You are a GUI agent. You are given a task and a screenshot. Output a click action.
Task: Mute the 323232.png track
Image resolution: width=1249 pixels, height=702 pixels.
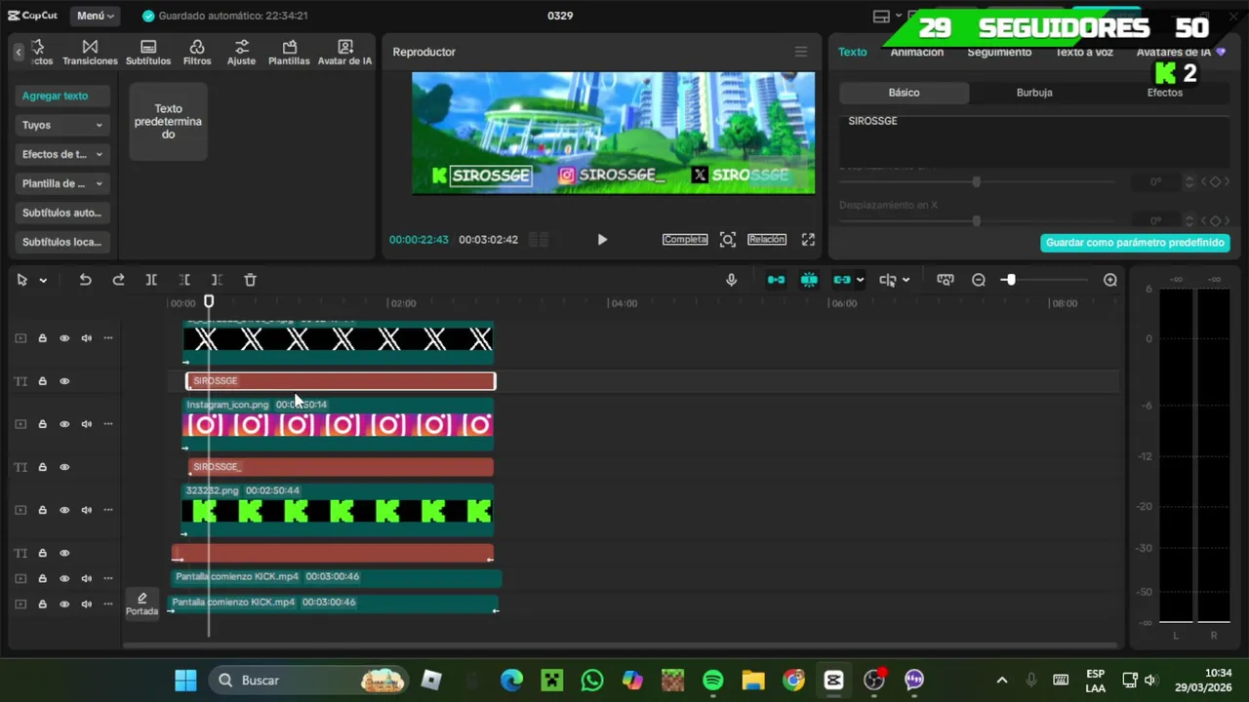pos(86,510)
